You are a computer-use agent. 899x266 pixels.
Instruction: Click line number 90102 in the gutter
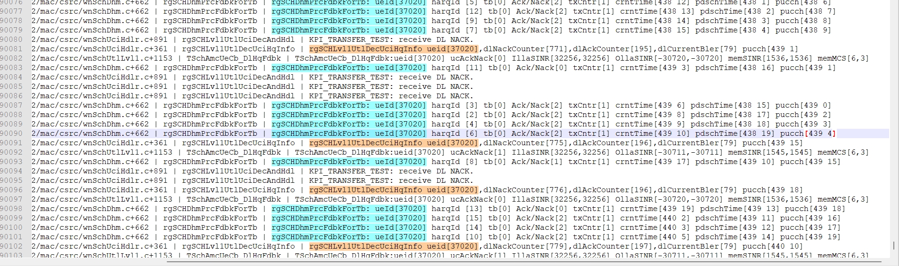11,246
